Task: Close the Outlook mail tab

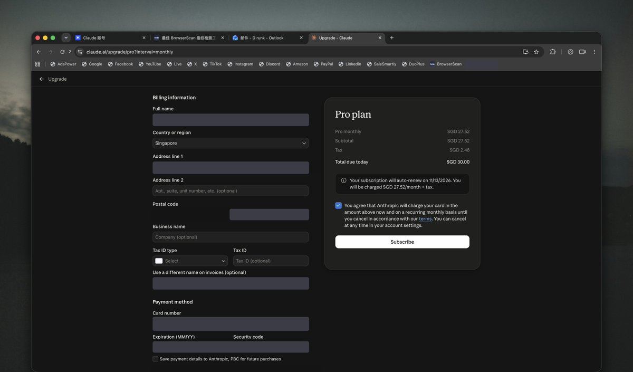Action: point(301,38)
